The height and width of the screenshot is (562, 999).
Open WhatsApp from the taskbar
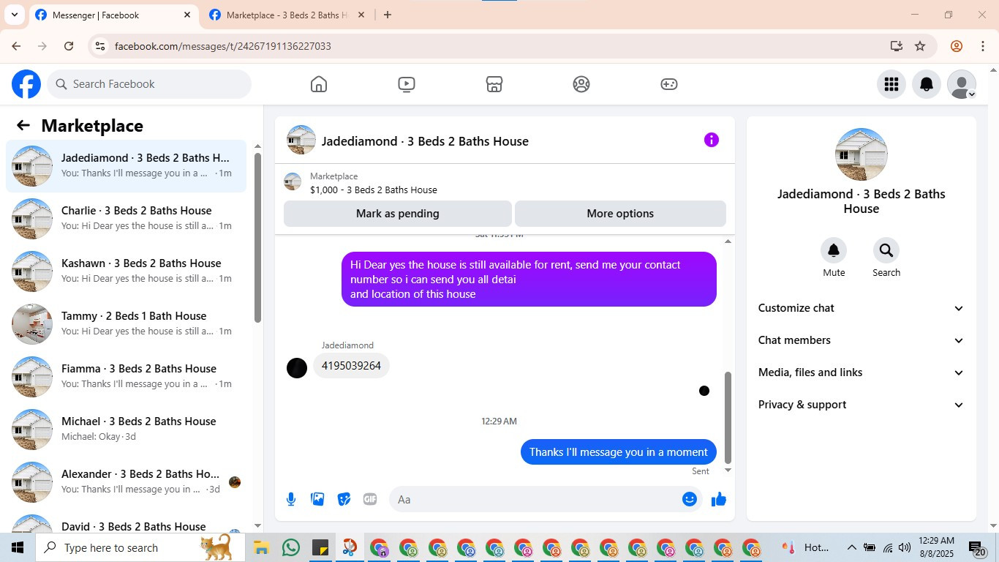(291, 547)
